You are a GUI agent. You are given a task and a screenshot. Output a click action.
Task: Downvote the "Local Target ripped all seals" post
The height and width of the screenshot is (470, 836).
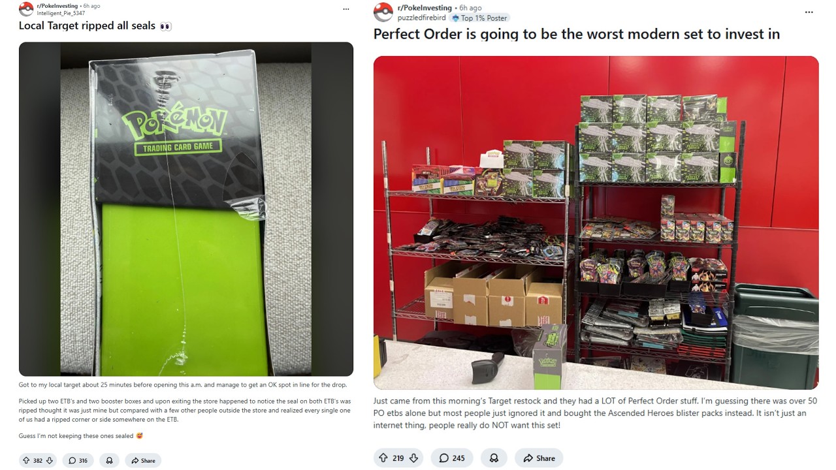pos(49,460)
